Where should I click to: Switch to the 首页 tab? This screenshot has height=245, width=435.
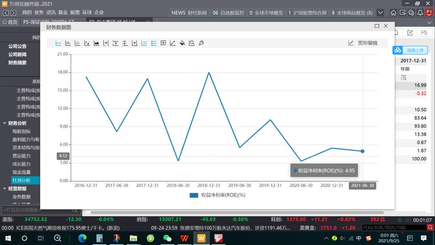click(10, 22)
